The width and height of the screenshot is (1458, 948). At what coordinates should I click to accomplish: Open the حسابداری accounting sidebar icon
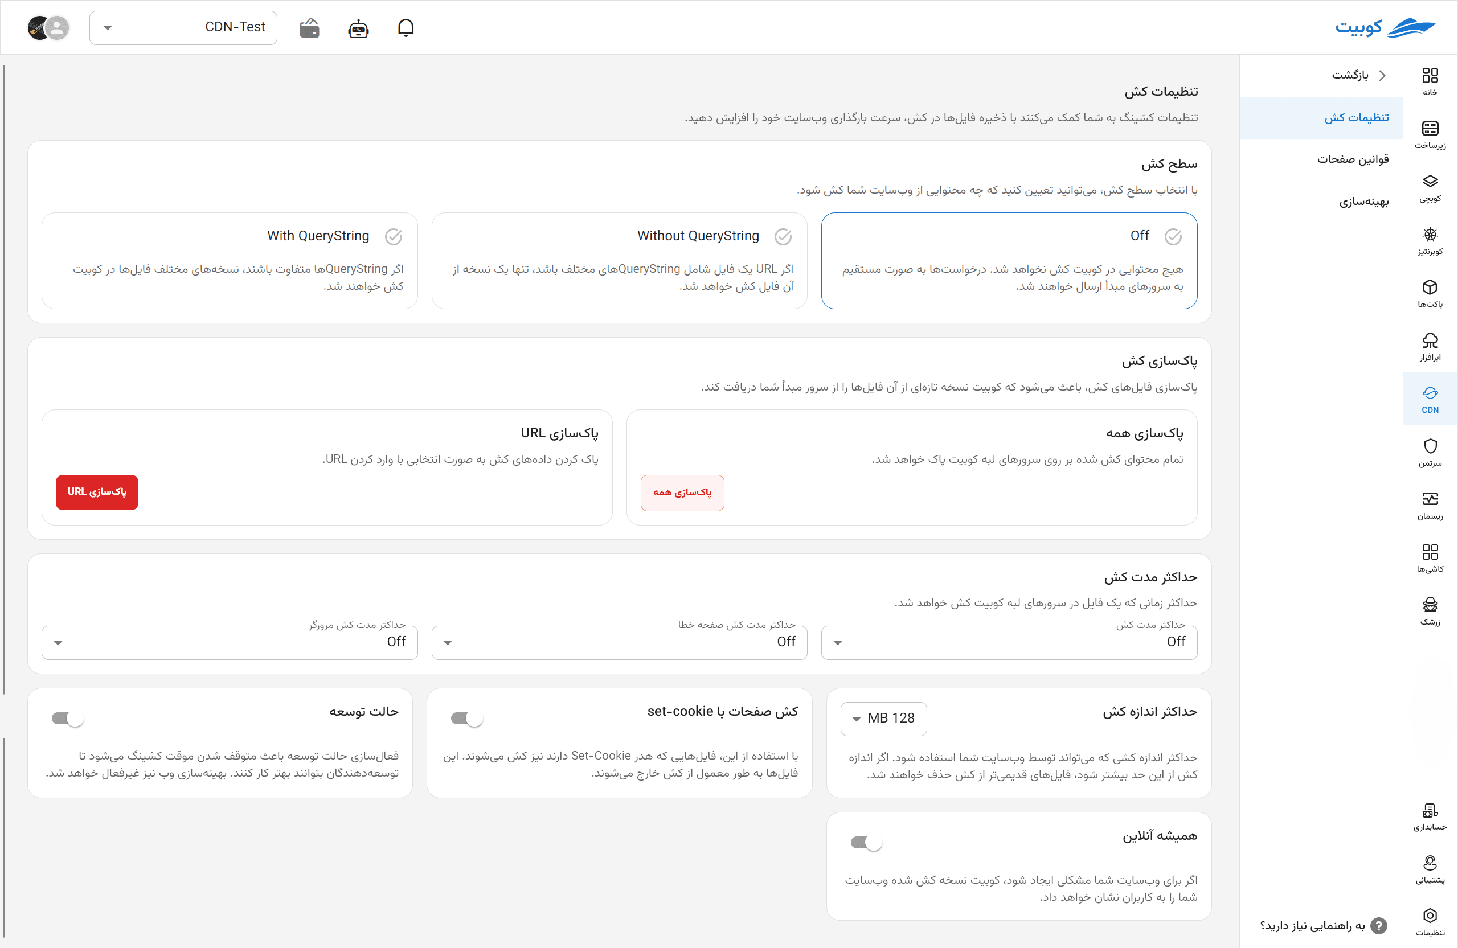[x=1430, y=817]
